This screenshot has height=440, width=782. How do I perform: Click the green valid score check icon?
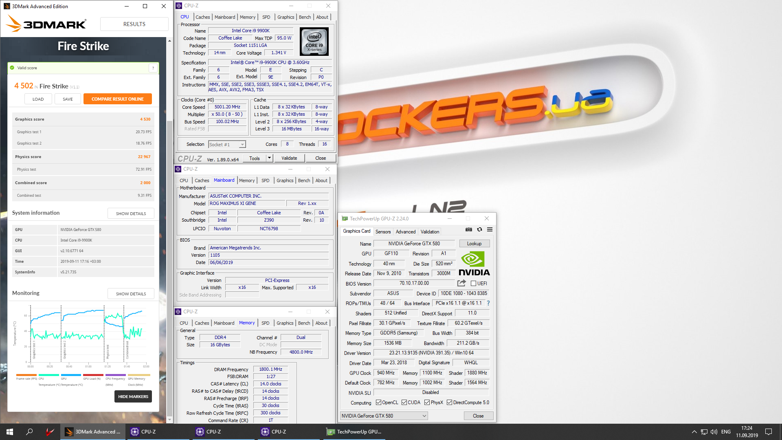pyautogui.click(x=12, y=68)
